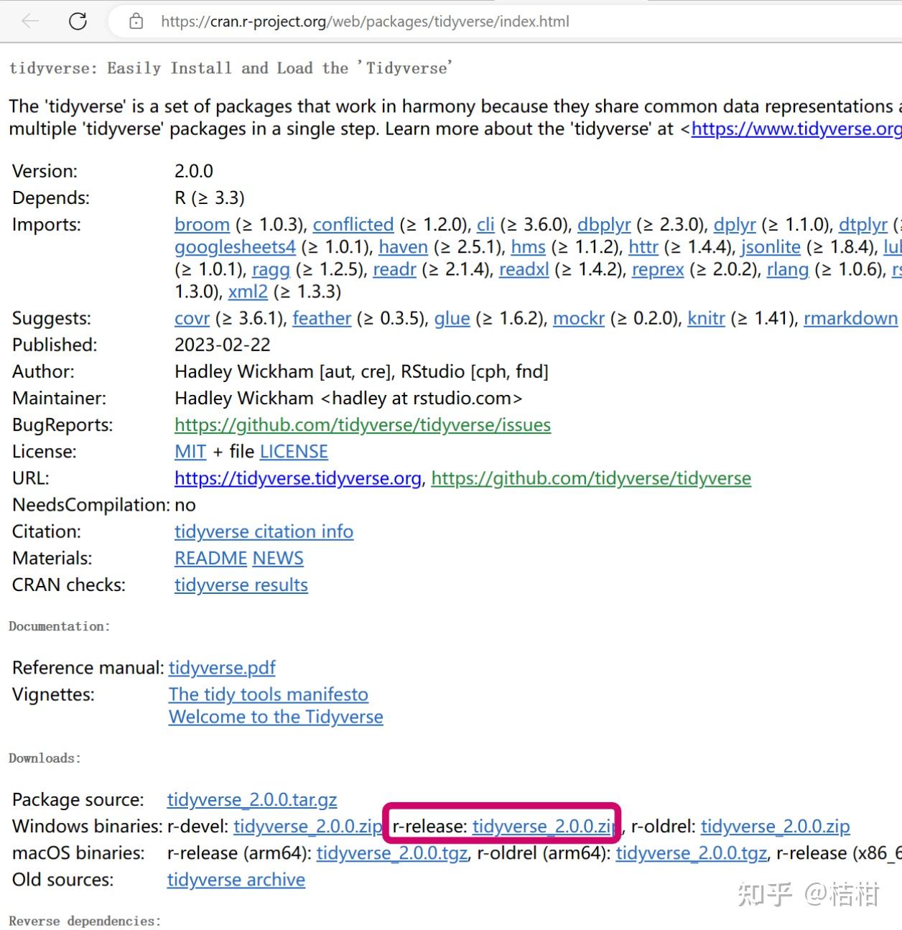This screenshot has width=902, height=930.
Task: Open The tidy tools manifesto vignette
Action: 269,694
